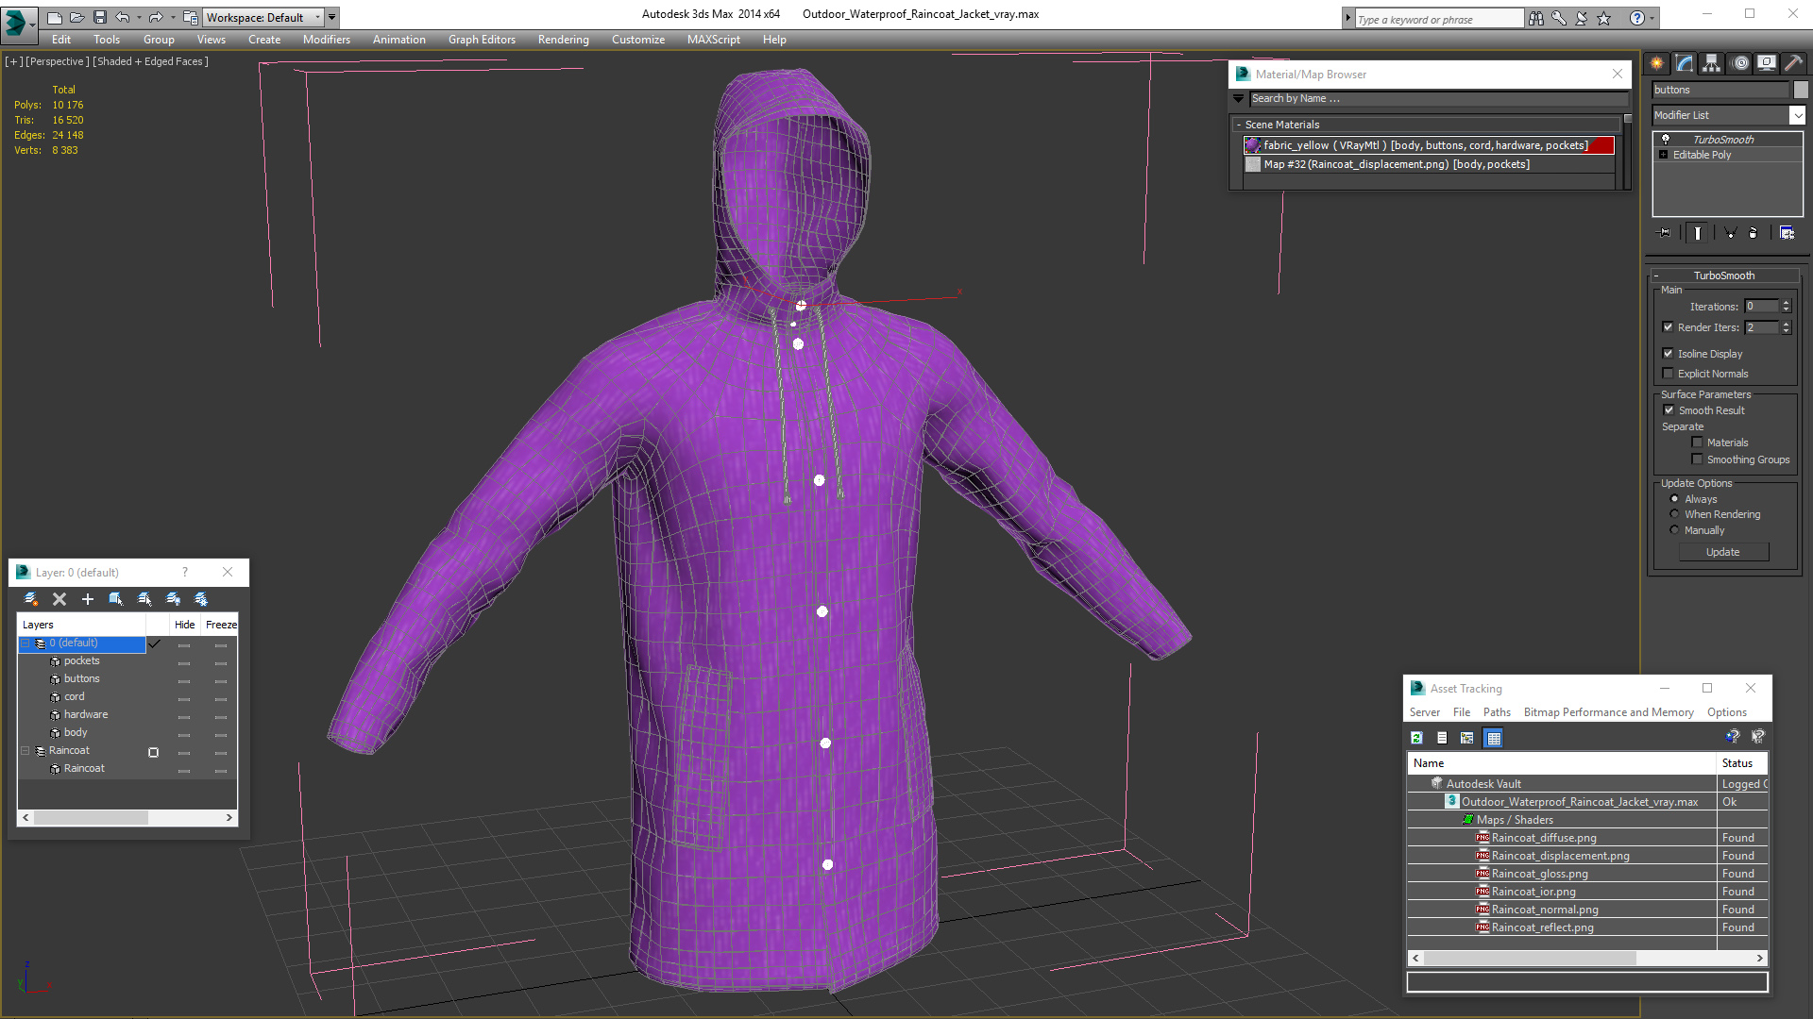Click the Pin Stack icon
The image size is (1813, 1019).
click(x=1665, y=232)
